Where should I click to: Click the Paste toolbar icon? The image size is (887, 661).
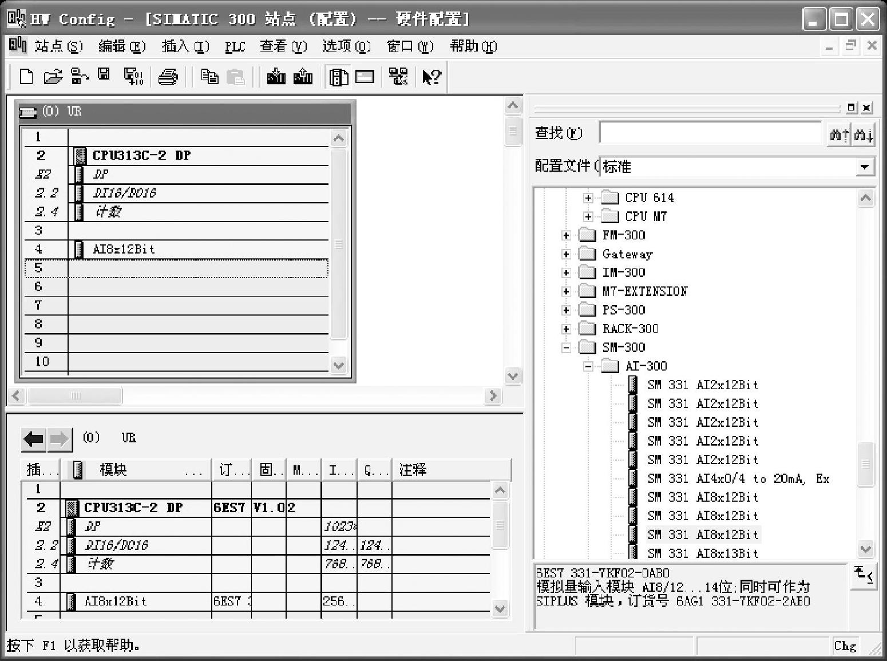pyautogui.click(x=235, y=76)
